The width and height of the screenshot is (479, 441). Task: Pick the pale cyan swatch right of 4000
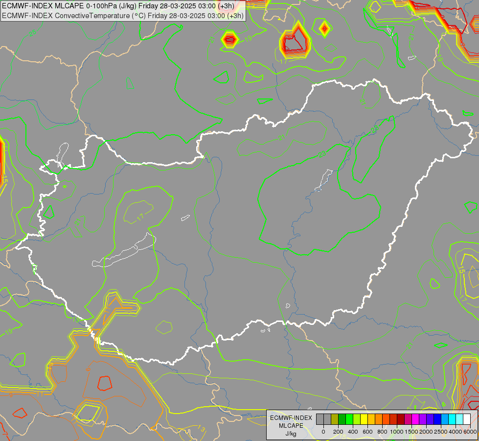pos(460,419)
